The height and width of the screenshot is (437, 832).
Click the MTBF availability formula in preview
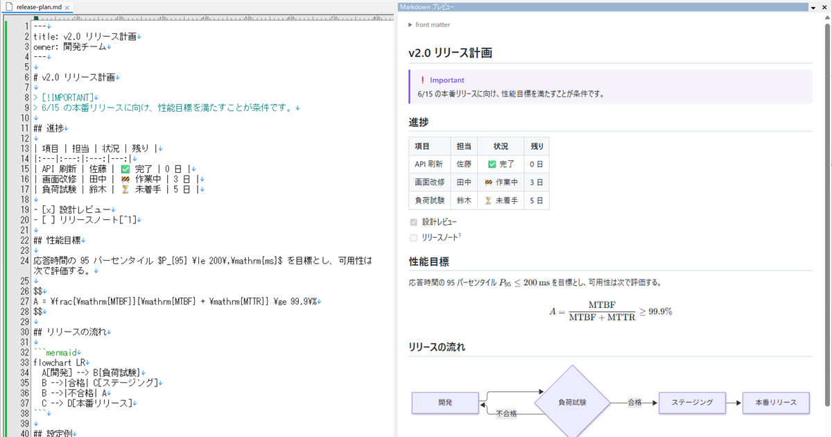click(611, 311)
